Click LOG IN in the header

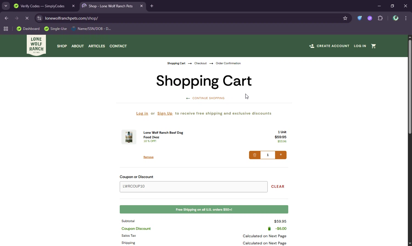360,46
